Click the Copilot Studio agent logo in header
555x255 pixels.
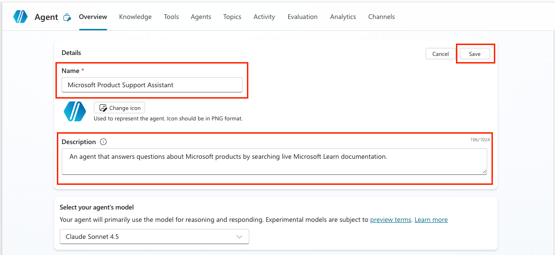click(21, 17)
